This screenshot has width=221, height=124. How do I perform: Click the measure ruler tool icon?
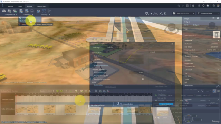point(156,13)
